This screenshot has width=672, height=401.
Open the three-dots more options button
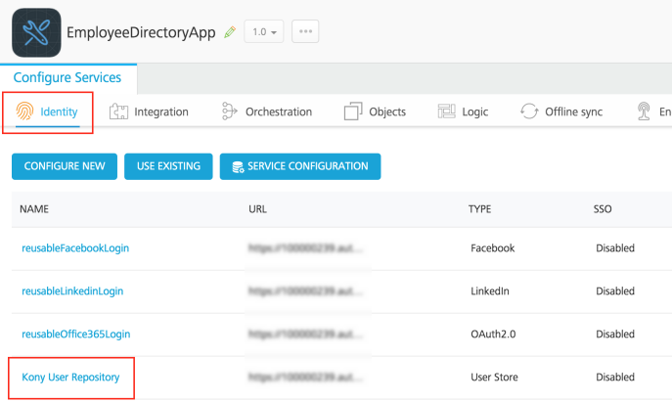305,31
